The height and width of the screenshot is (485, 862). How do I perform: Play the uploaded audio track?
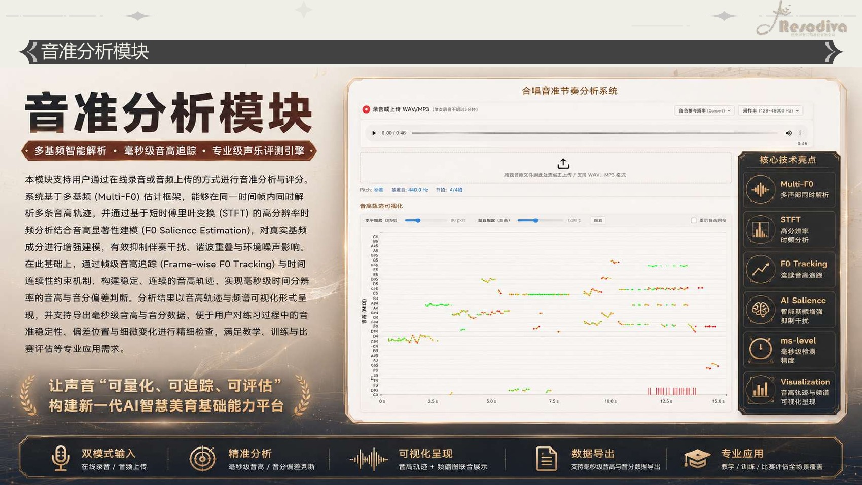pos(374,133)
